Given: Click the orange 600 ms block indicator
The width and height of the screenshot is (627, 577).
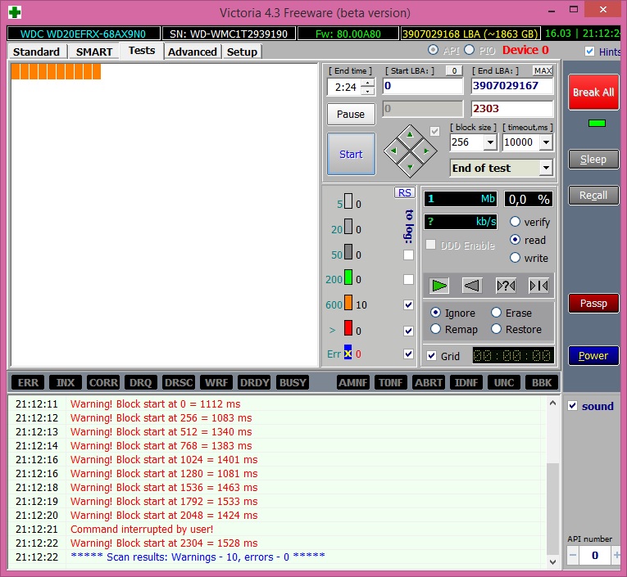Looking at the screenshot, I should 348,303.
